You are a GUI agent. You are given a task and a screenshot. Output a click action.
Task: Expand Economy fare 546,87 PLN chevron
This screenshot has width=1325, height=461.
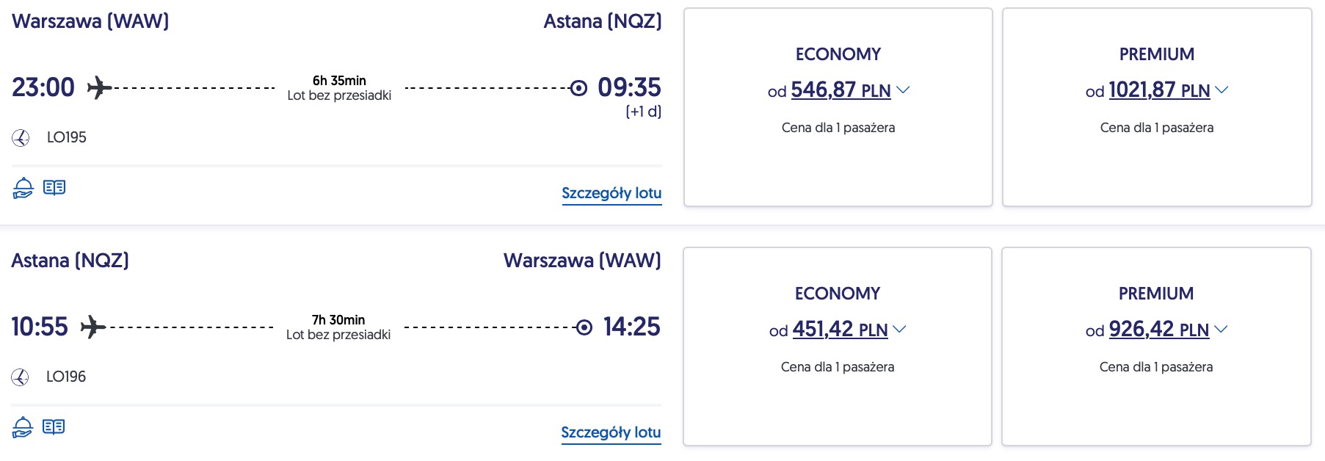click(x=904, y=90)
